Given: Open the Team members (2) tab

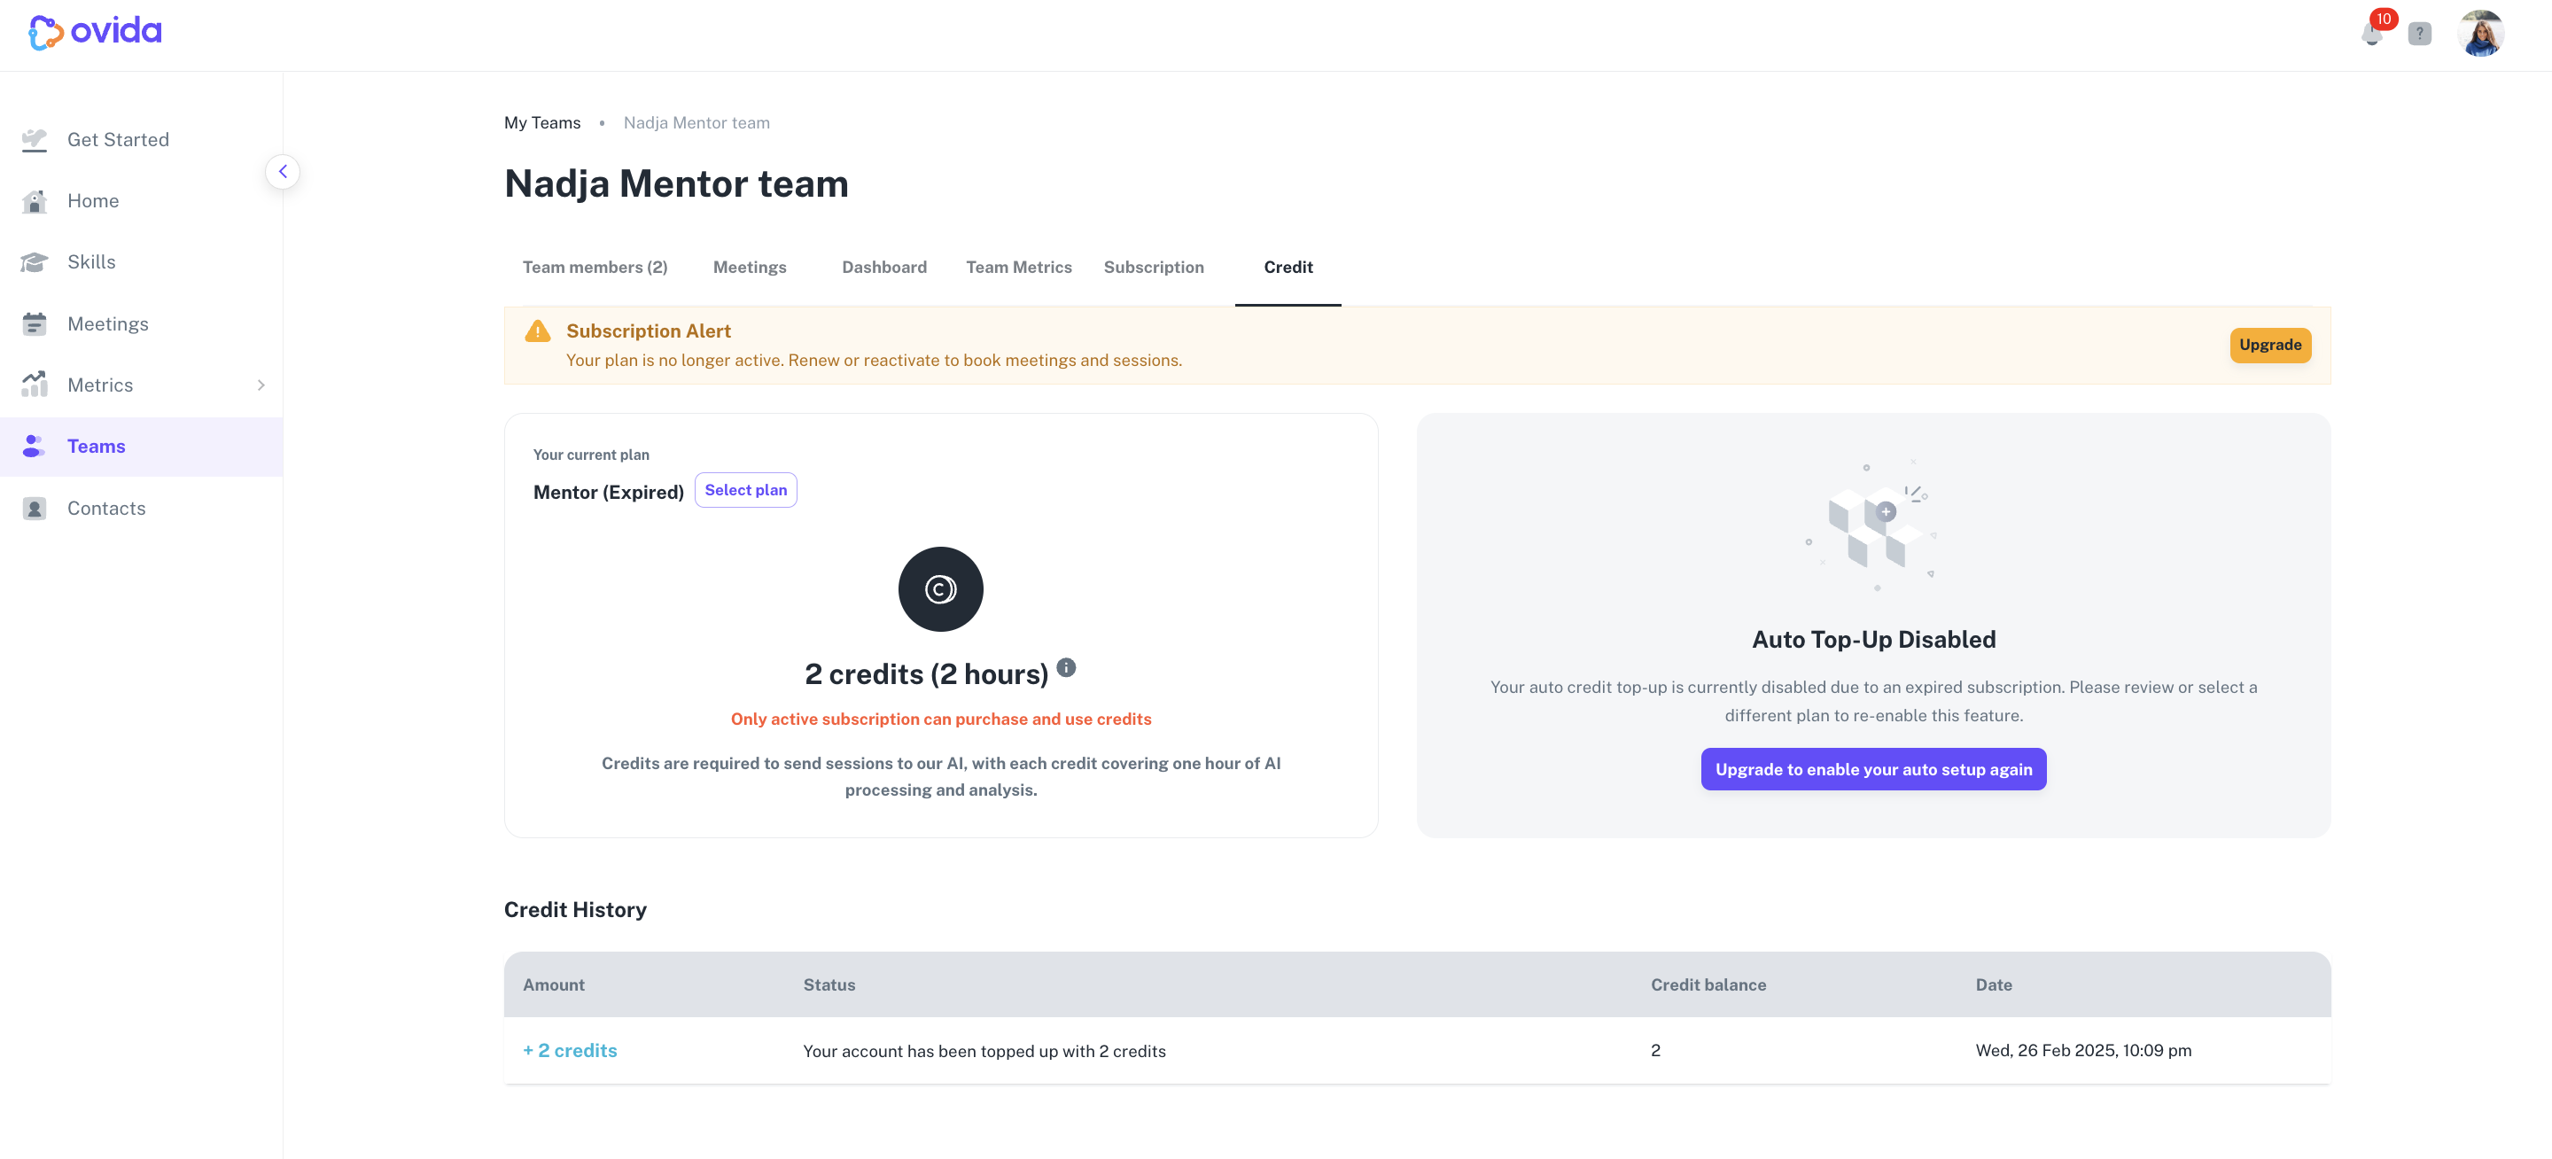Looking at the screenshot, I should point(595,268).
